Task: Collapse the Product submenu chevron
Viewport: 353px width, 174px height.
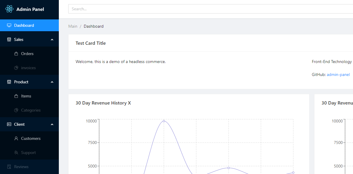Action: tap(52, 82)
